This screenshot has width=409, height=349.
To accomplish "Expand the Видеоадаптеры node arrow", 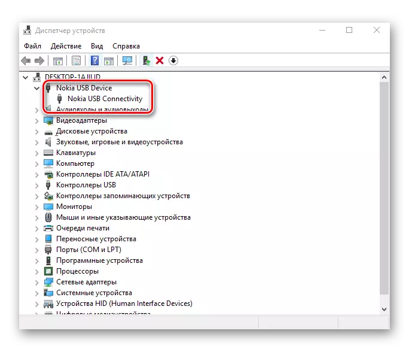I will click(37, 121).
